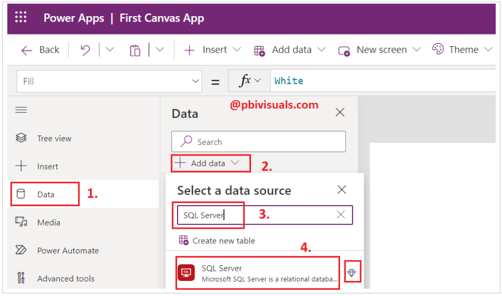Open Advanced tools in the sidebar
The width and height of the screenshot is (502, 296).
coord(66,278)
